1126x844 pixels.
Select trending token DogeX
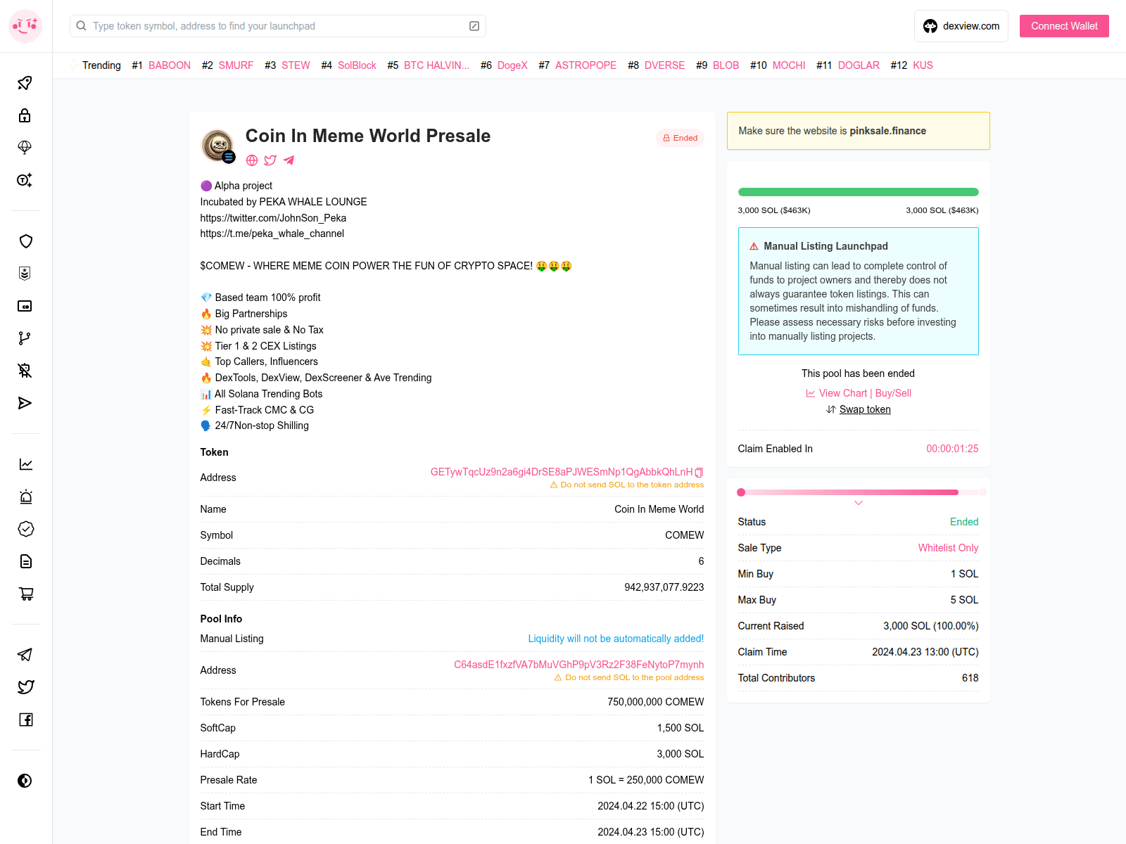pos(512,65)
